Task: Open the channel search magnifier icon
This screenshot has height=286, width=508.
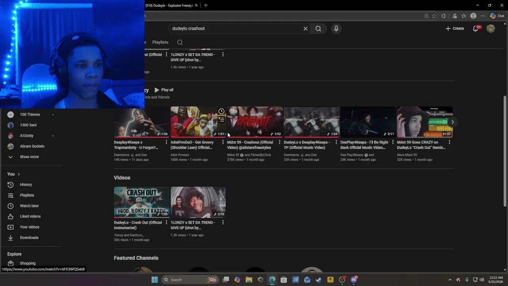Action: point(180,43)
